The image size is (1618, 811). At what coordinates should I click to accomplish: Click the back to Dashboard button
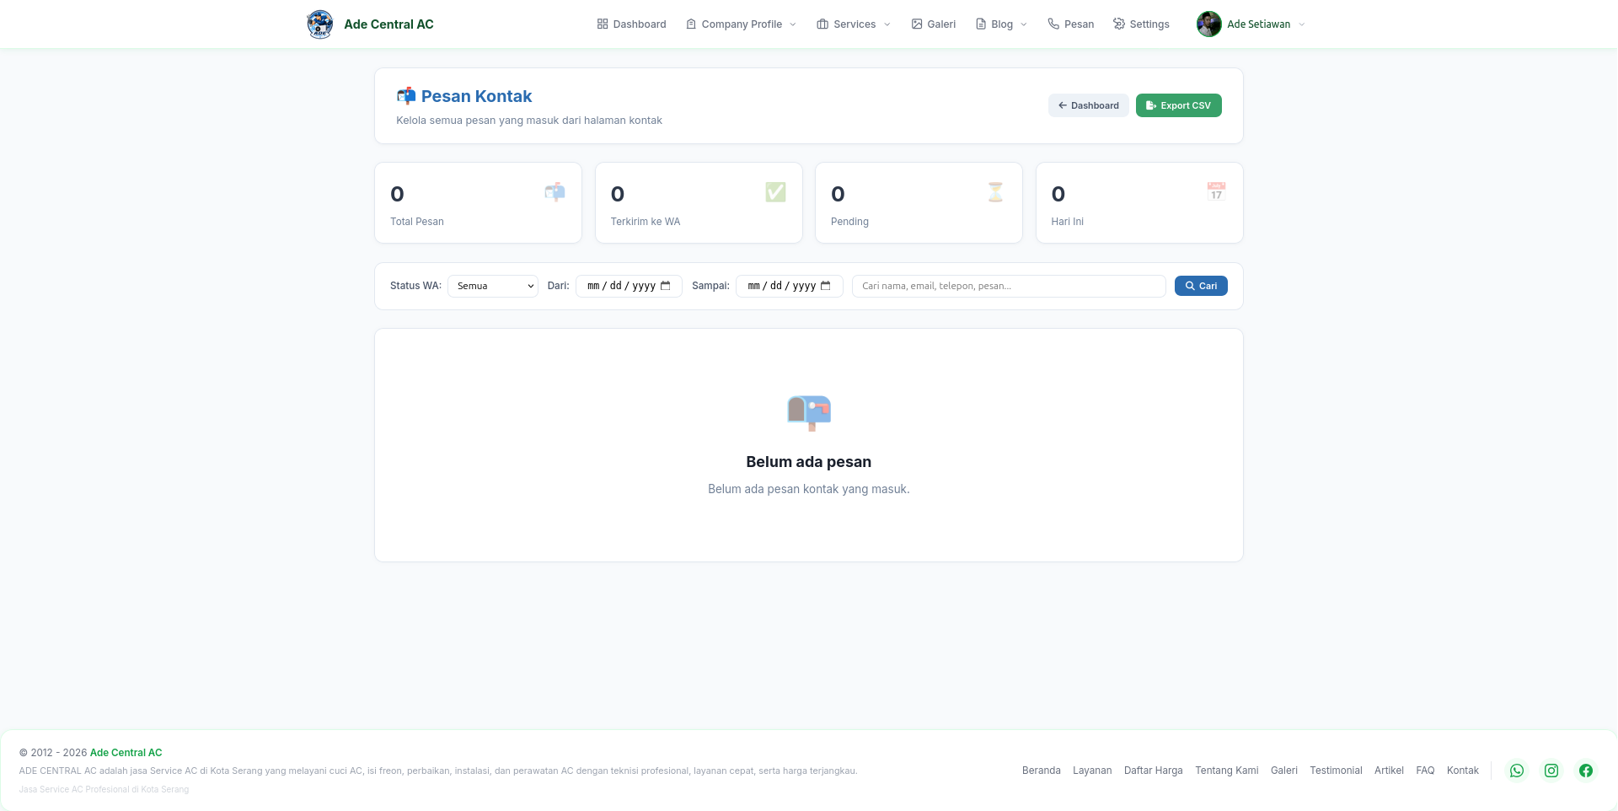pos(1089,105)
